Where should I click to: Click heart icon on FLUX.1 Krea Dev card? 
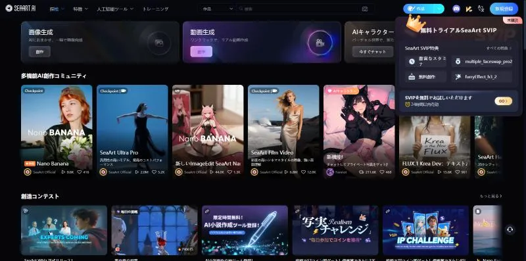(x=457, y=172)
